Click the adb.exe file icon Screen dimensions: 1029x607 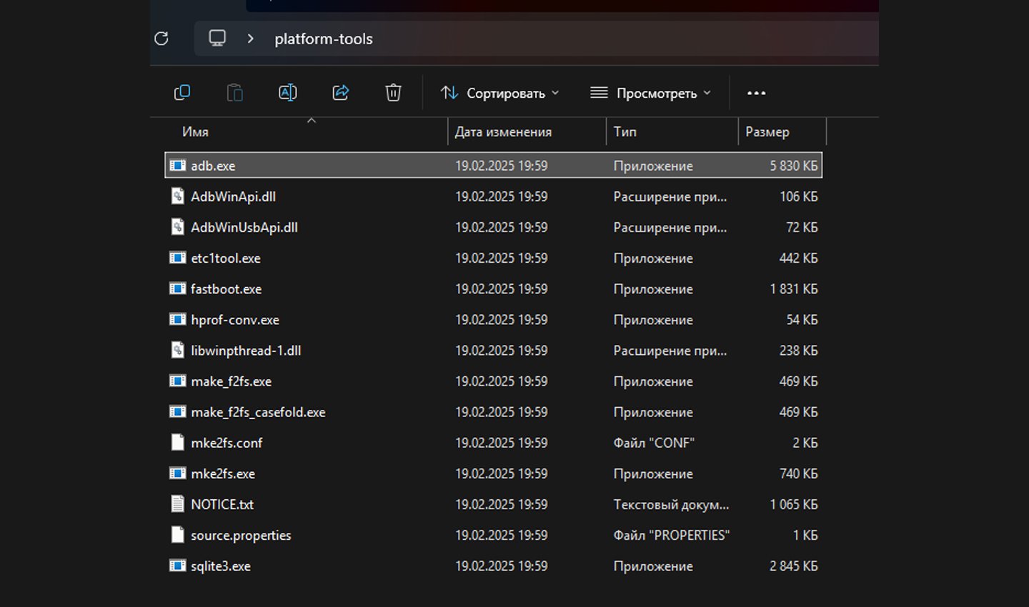tap(177, 165)
